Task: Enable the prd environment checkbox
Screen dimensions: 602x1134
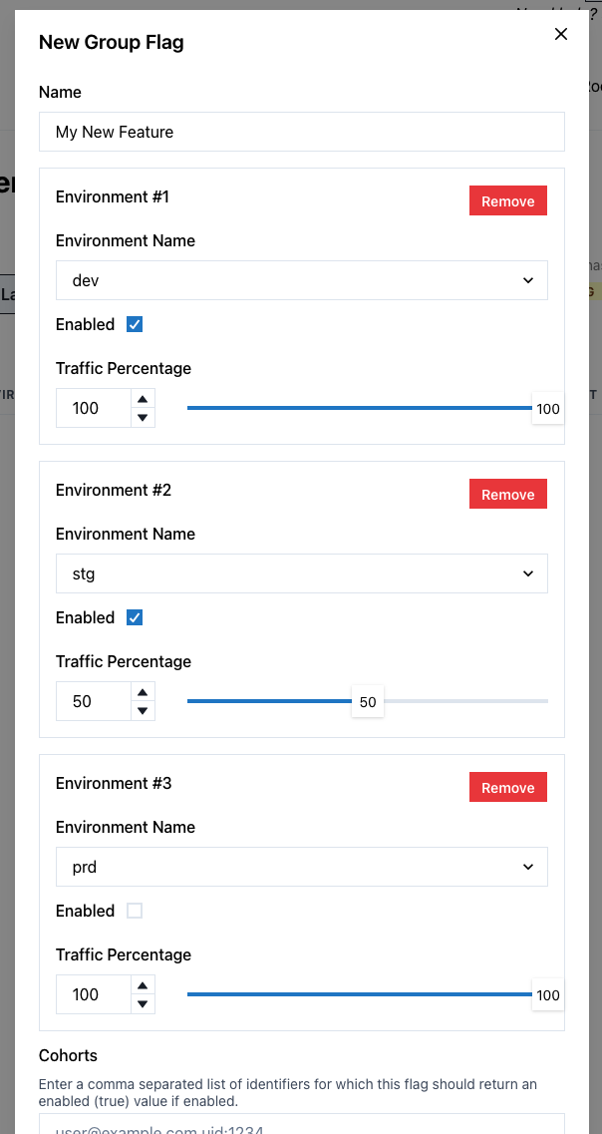Action: coord(135,911)
